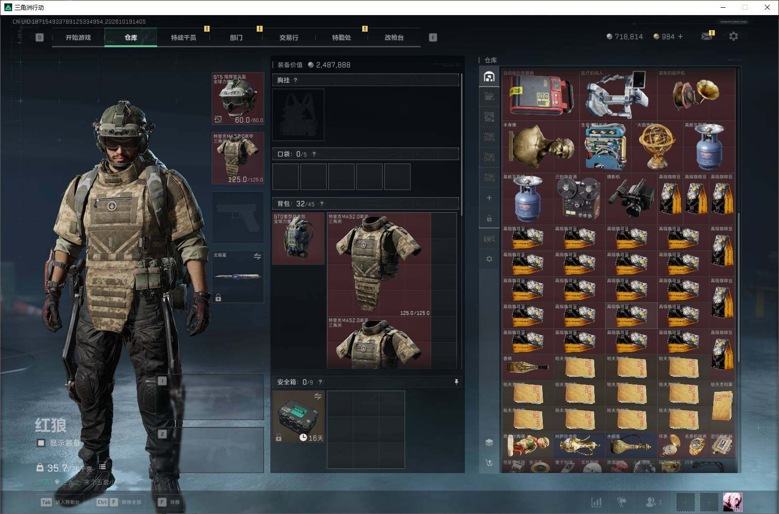Open the settings gear in top bar

733,37
